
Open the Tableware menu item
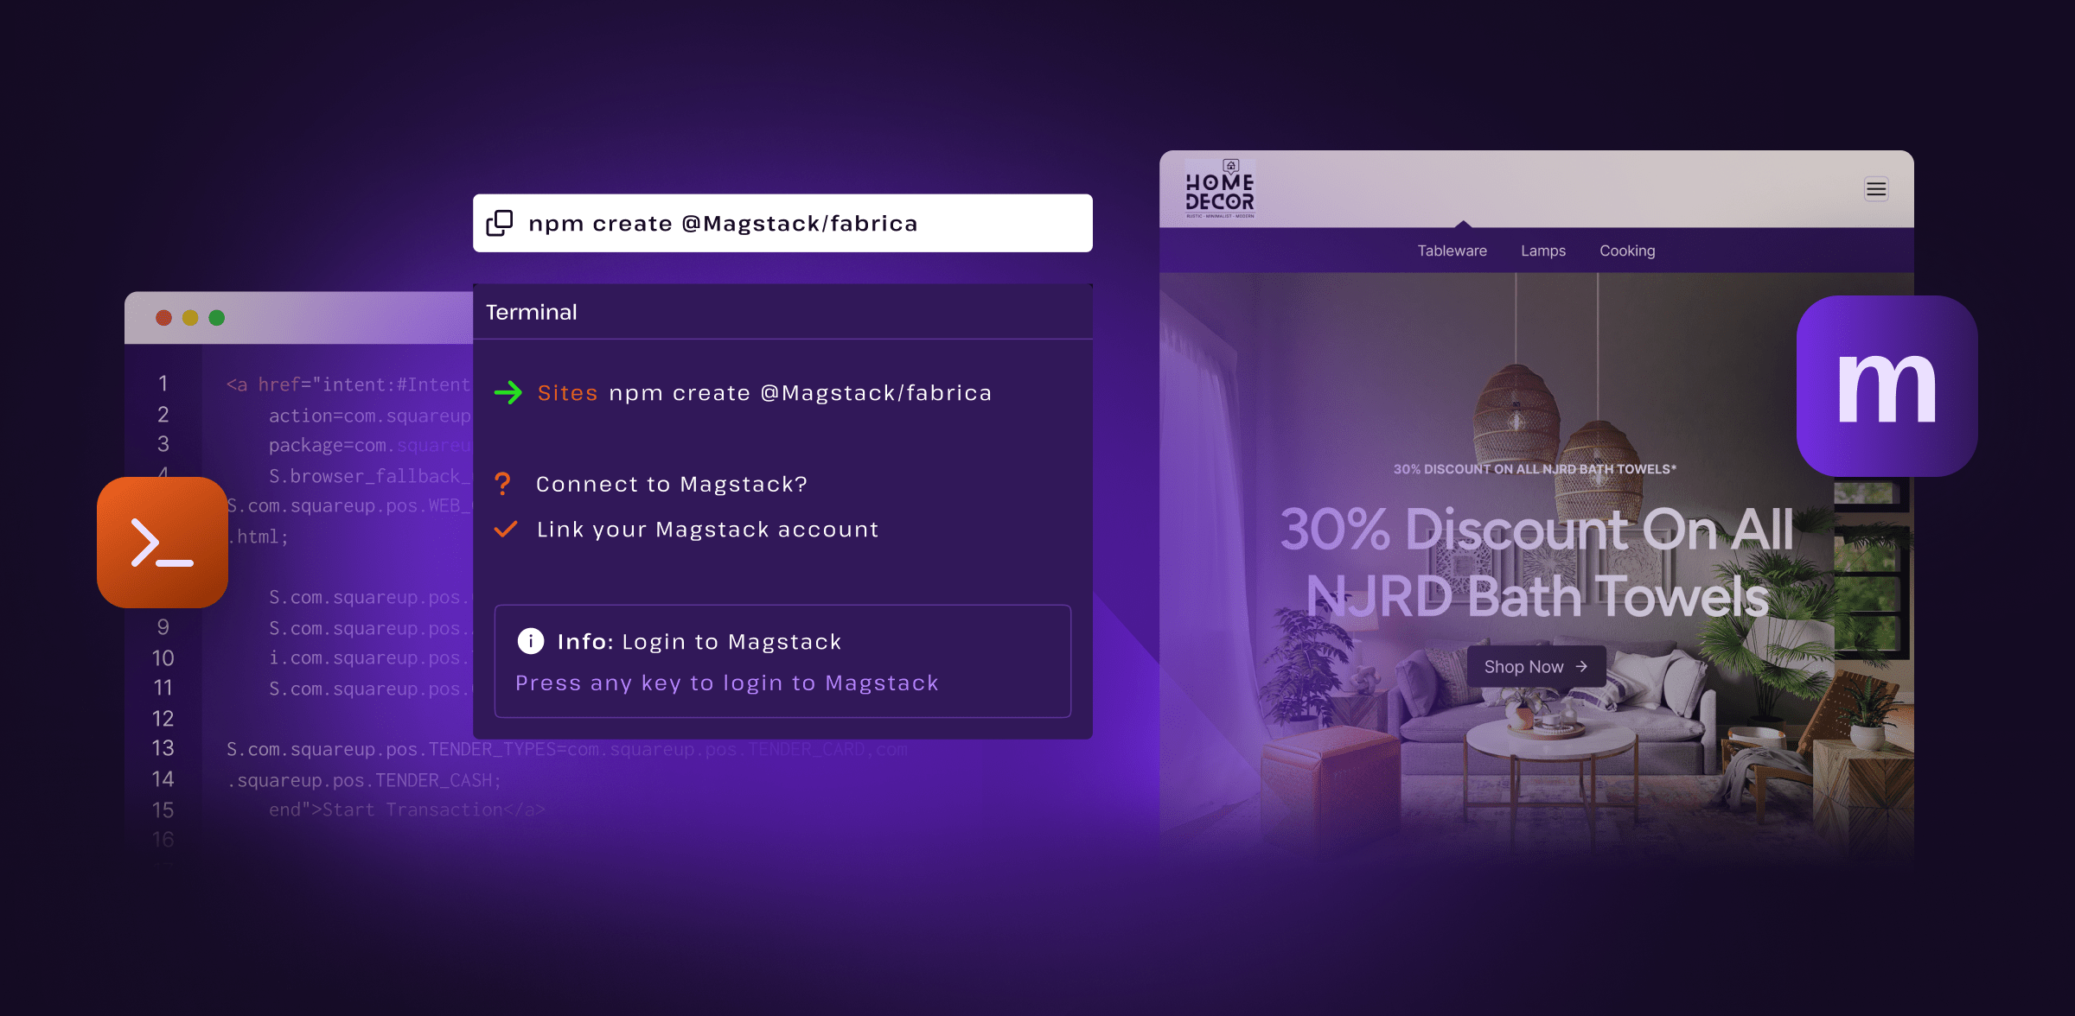click(x=1452, y=251)
